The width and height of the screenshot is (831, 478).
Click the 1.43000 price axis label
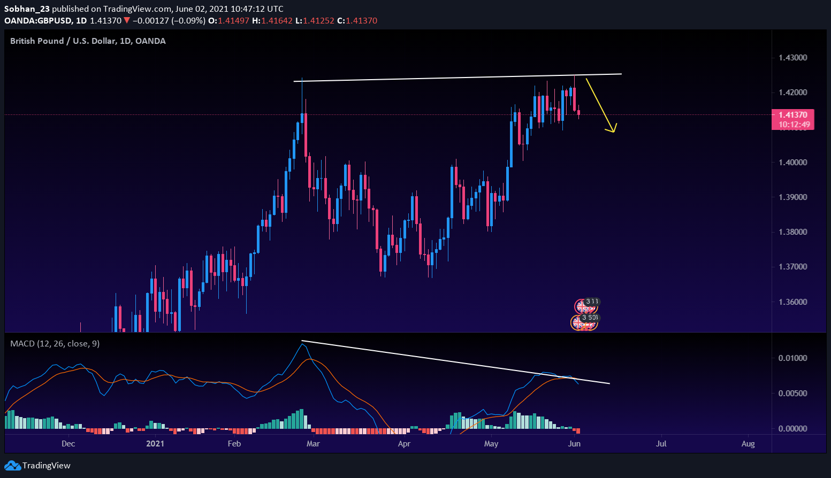(x=793, y=58)
